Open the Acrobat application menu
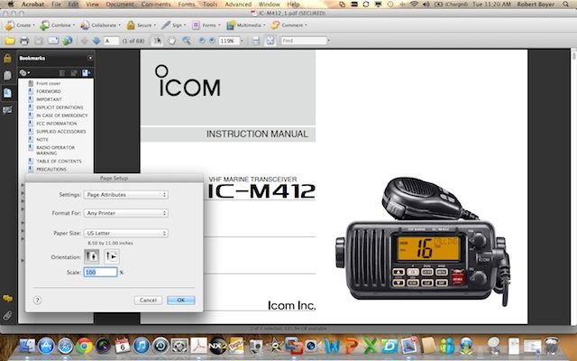Image resolution: width=577 pixels, height=361 pixels. coord(32,5)
